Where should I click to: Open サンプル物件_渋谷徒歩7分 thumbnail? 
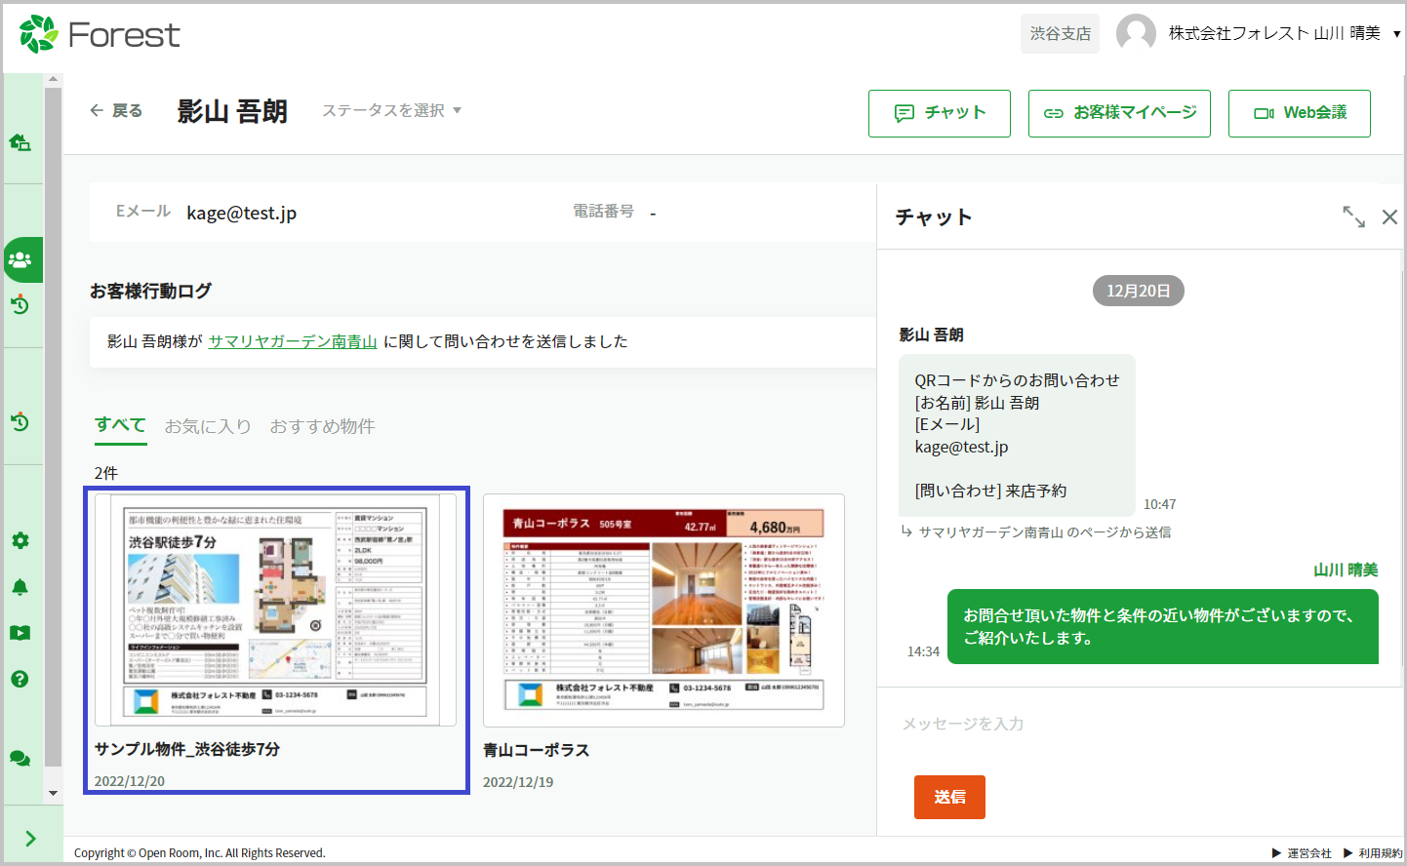pyautogui.click(x=275, y=610)
